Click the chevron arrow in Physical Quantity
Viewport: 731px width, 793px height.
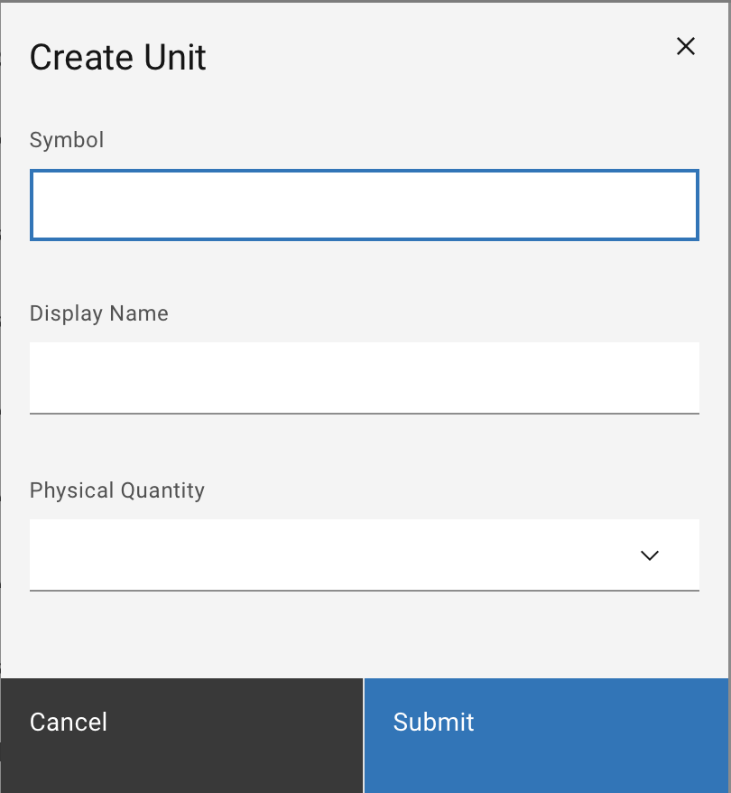click(649, 555)
